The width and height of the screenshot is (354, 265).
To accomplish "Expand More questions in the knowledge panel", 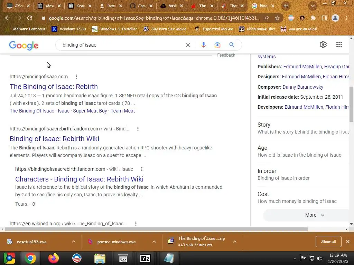I will 315,215.
